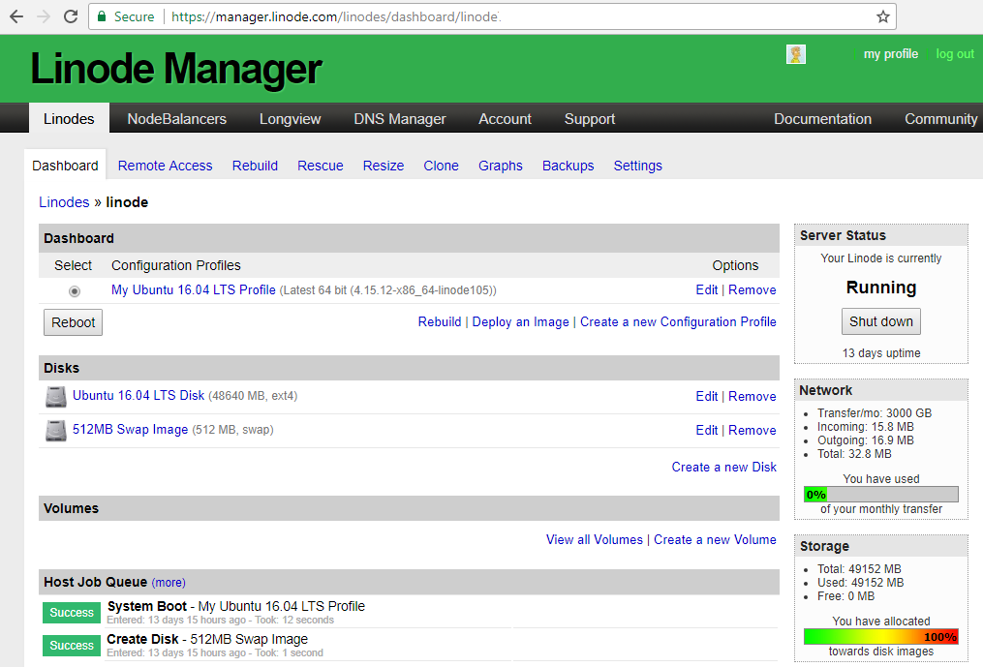Open the Clone sub-tab
The image size is (983, 667).
441,166
